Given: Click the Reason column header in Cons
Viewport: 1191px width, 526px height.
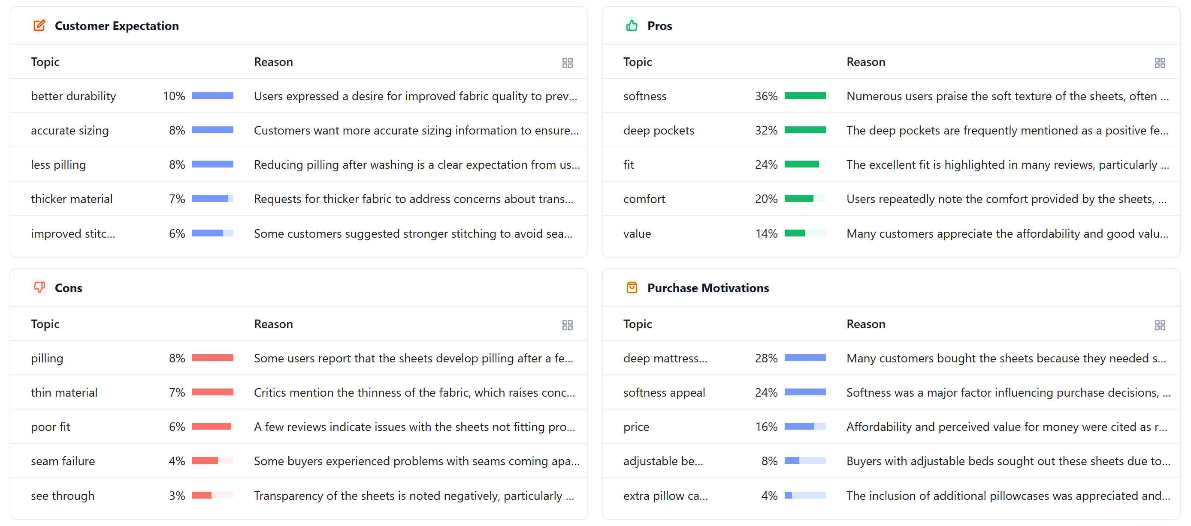Looking at the screenshot, I should point(273,324).
